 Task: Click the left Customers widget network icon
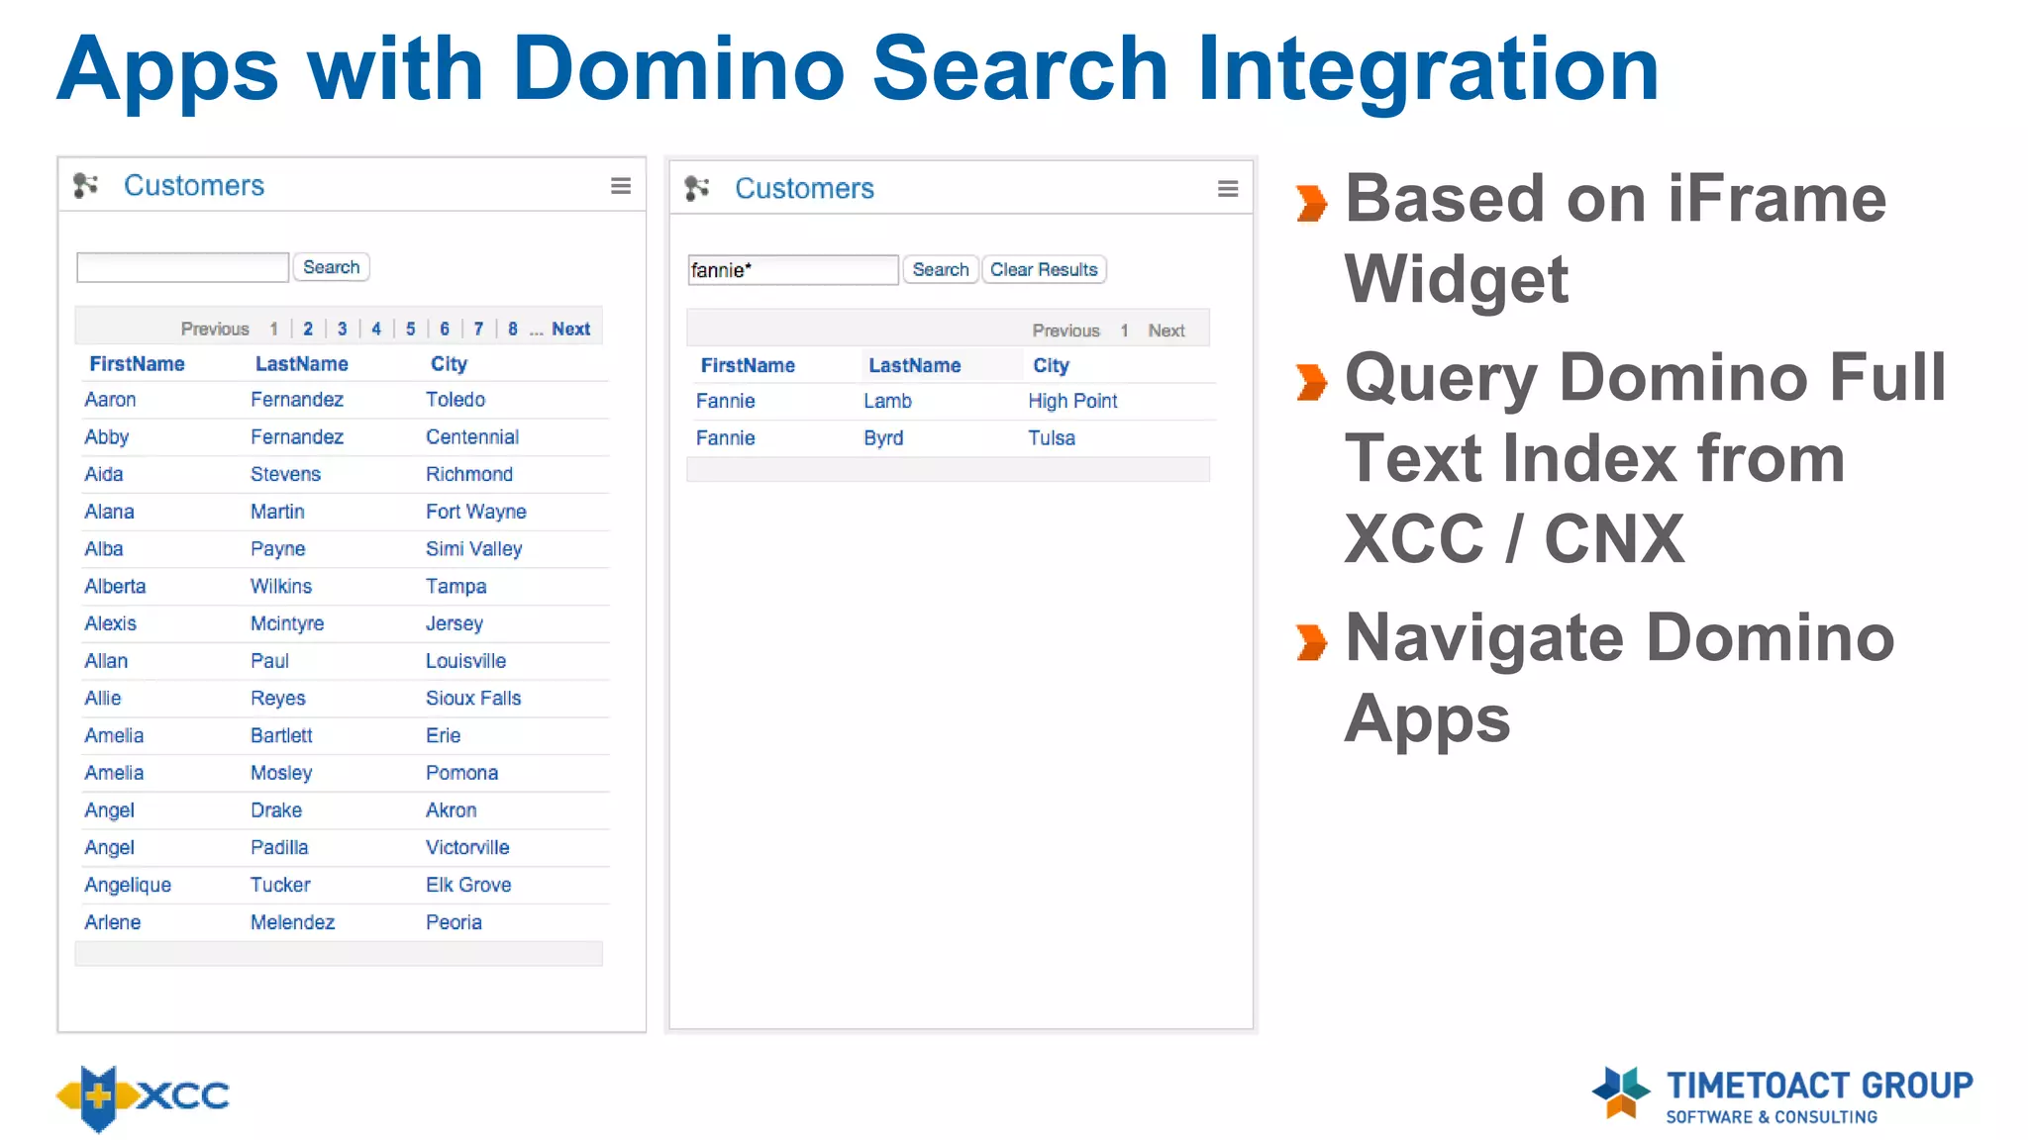click(x=86, y=185)
